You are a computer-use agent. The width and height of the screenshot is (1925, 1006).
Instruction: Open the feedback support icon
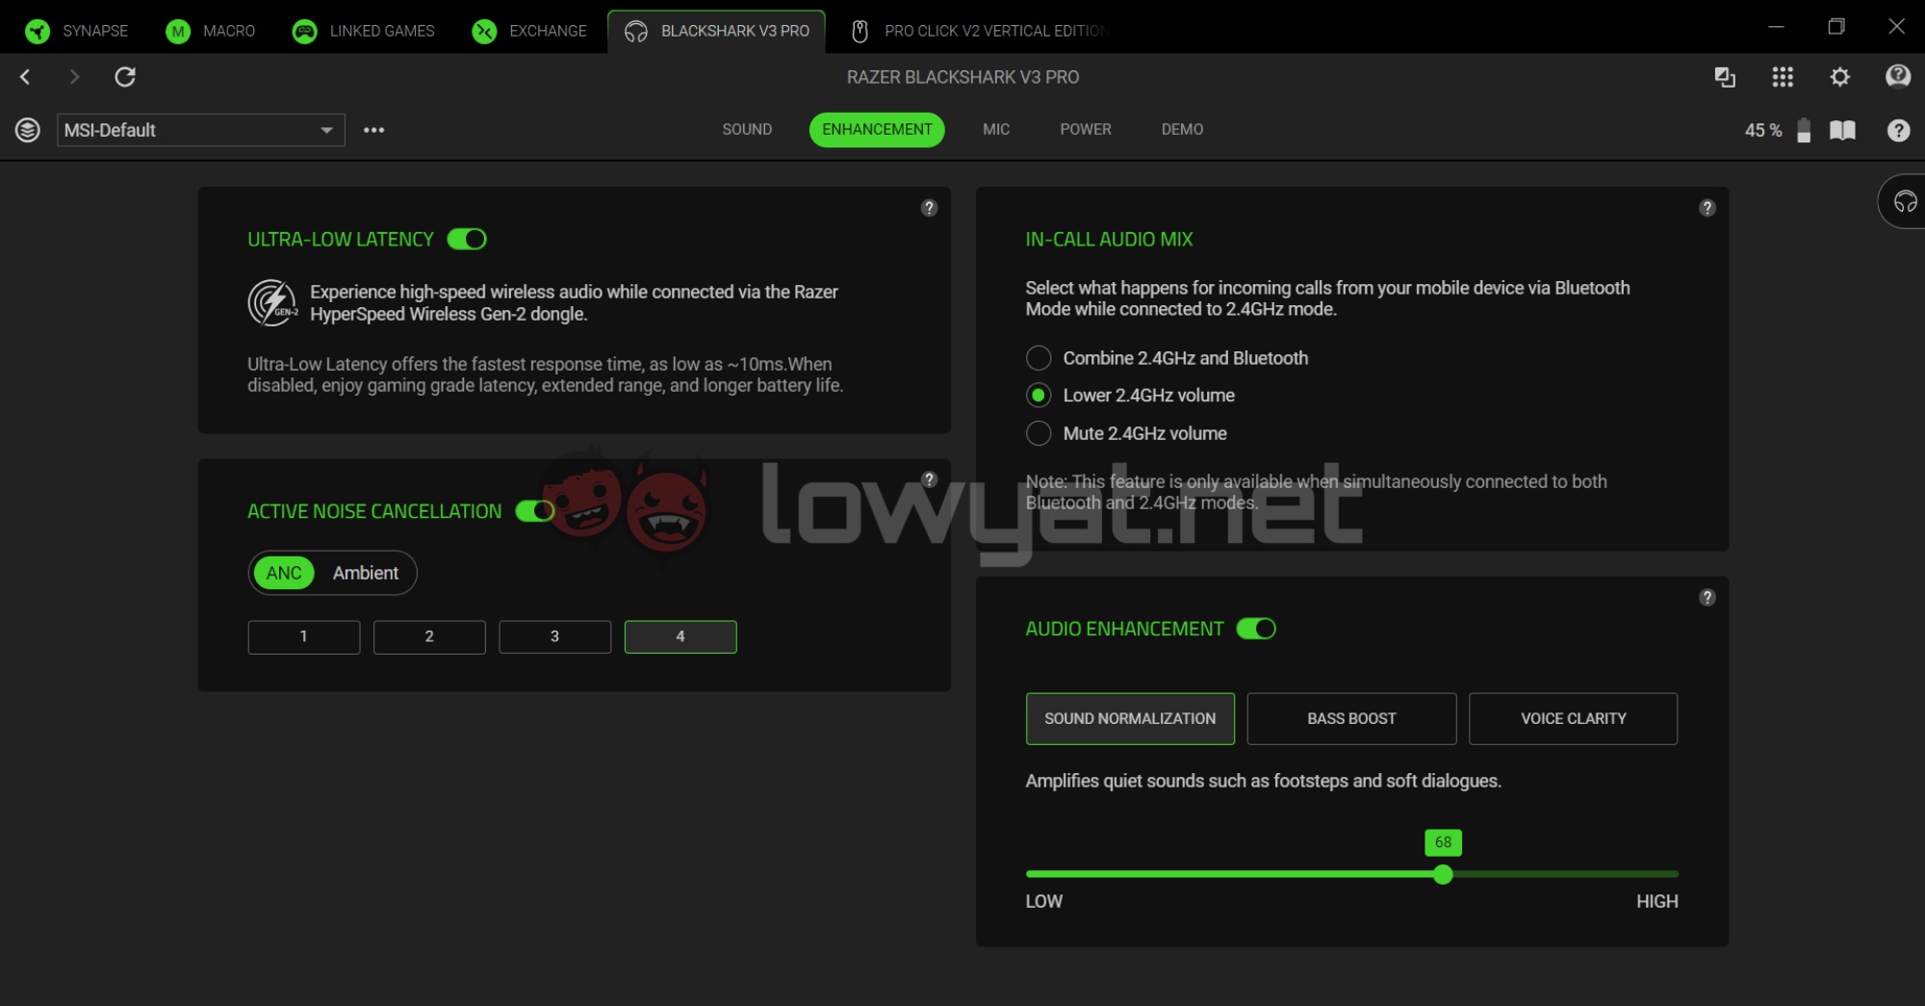pos(1898,76)
